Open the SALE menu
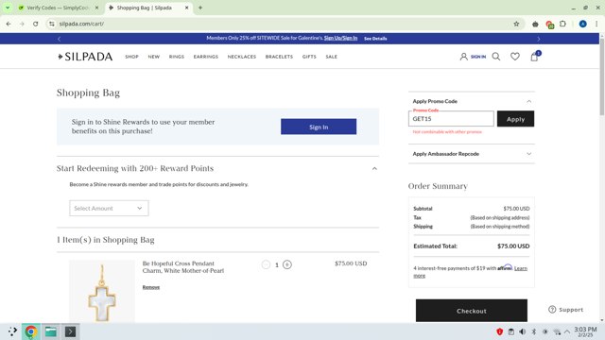This screenshot has width=605, height=340. tap(331, 57)
